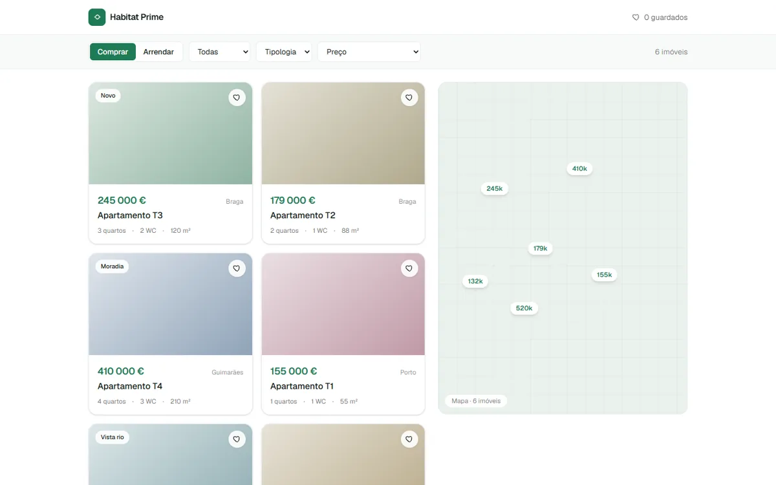Screen dimensions: 776x485
Task: Open the saved listings heart icon in header
Action: tap(636, 17)
